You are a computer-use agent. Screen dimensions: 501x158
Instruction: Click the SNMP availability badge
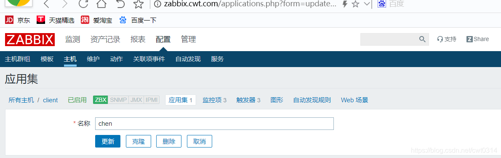118,100
